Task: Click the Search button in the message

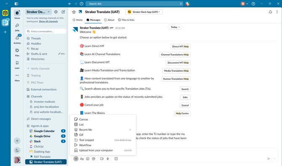Action: tap(185, 89)
